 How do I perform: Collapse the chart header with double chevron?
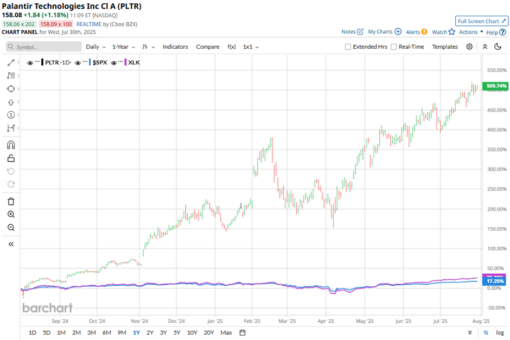[485, 47]
